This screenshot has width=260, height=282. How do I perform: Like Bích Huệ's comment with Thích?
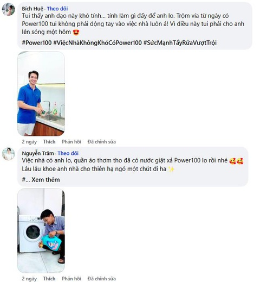tap(49, 142)
